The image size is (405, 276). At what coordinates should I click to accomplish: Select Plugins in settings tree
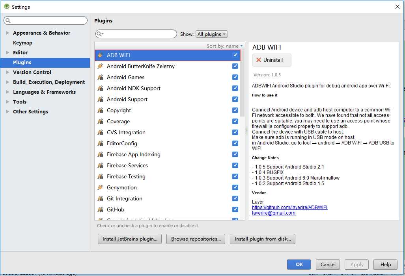(45, 63)
